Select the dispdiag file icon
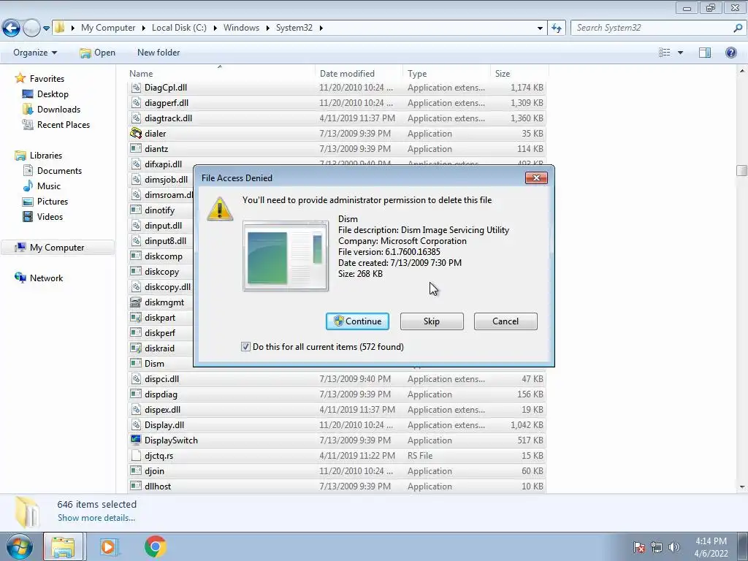The image size is (748, 561). (136, 394)
